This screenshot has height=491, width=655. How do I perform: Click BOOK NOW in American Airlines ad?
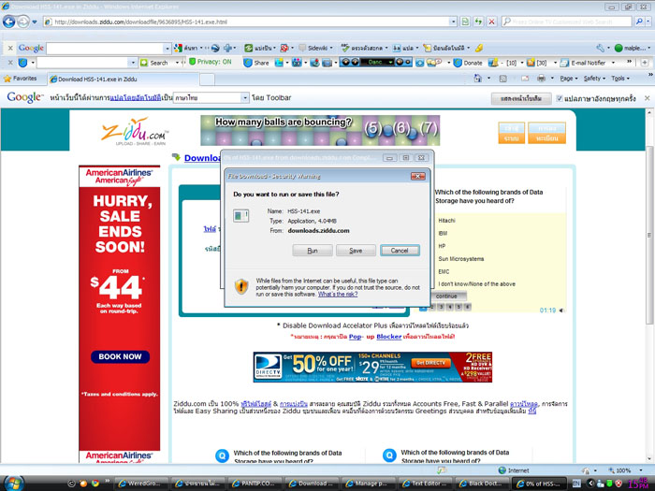[x=120, y=356]
